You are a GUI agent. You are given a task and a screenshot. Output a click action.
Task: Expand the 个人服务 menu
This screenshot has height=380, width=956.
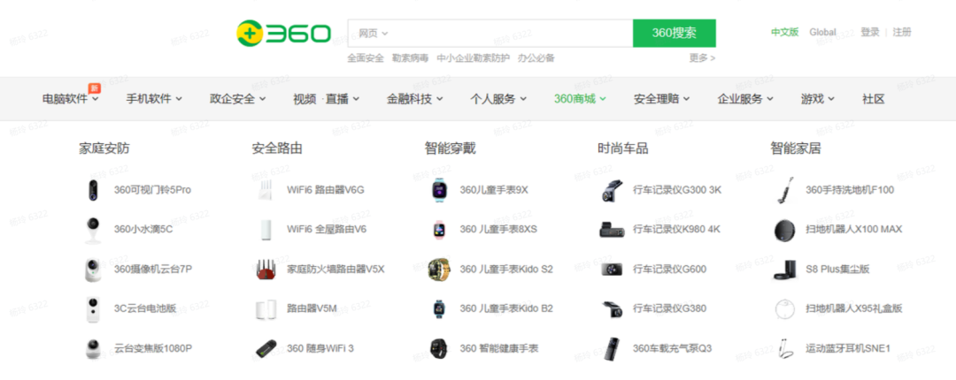498,99
